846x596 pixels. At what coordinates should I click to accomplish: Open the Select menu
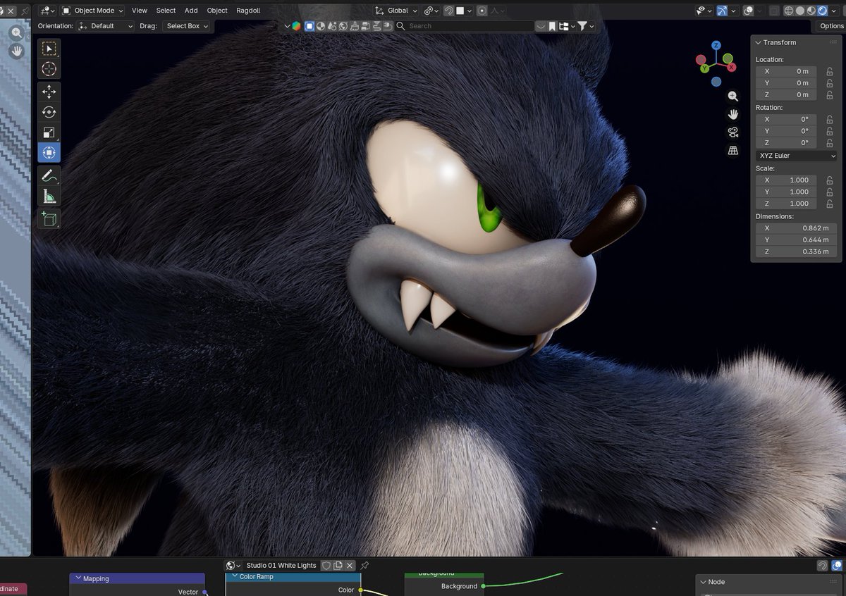click(x=166, y=11)
